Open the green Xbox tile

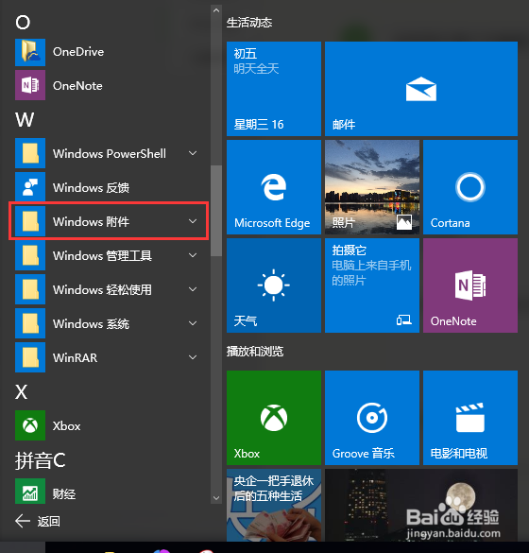[274, 418]
